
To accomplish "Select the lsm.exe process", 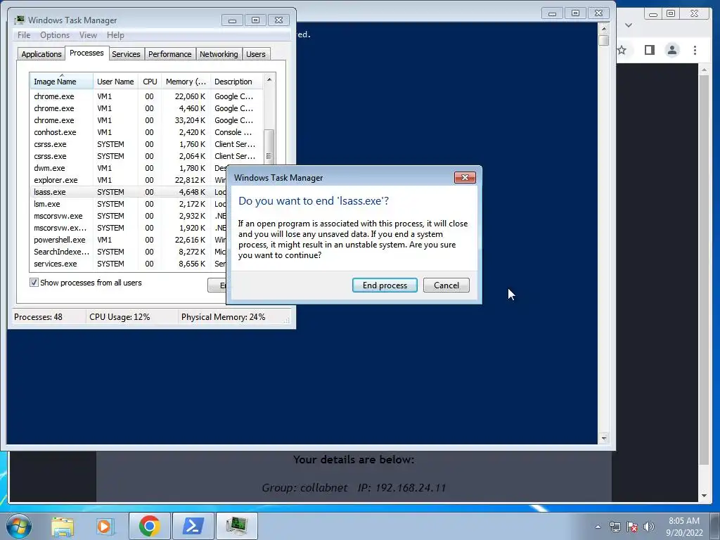I will pyautogui.click(x=129, y=204).
